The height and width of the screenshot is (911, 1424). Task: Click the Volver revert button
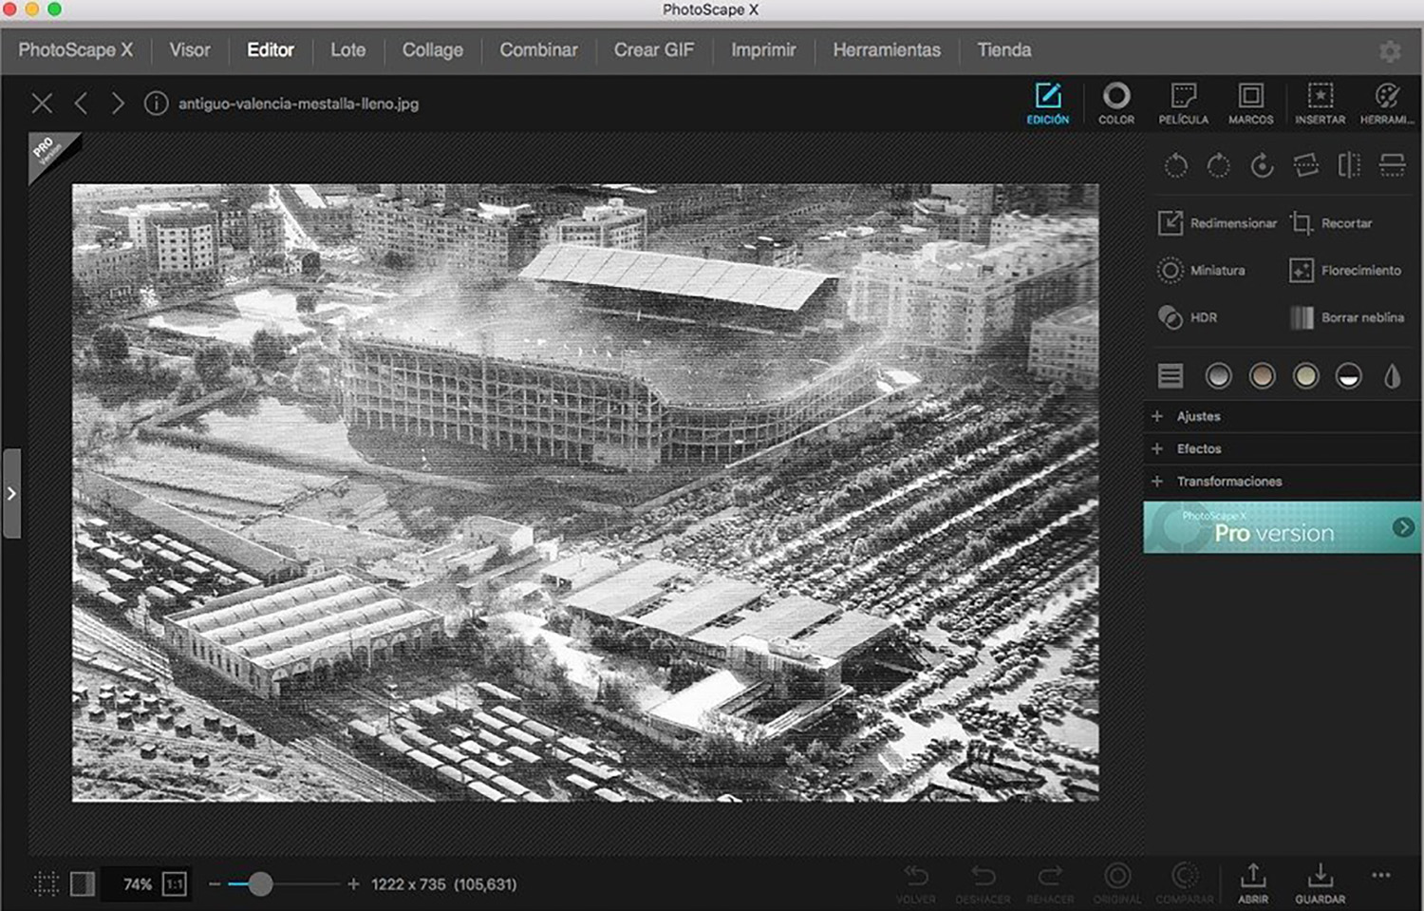click(x=916, y=883)
